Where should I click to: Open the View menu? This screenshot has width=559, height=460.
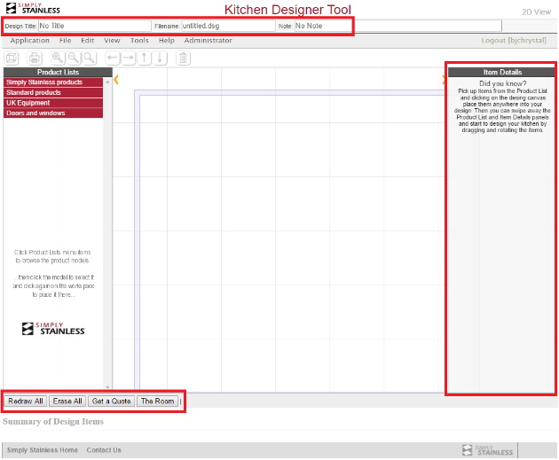pyautogui.click(x=112, y=41)
